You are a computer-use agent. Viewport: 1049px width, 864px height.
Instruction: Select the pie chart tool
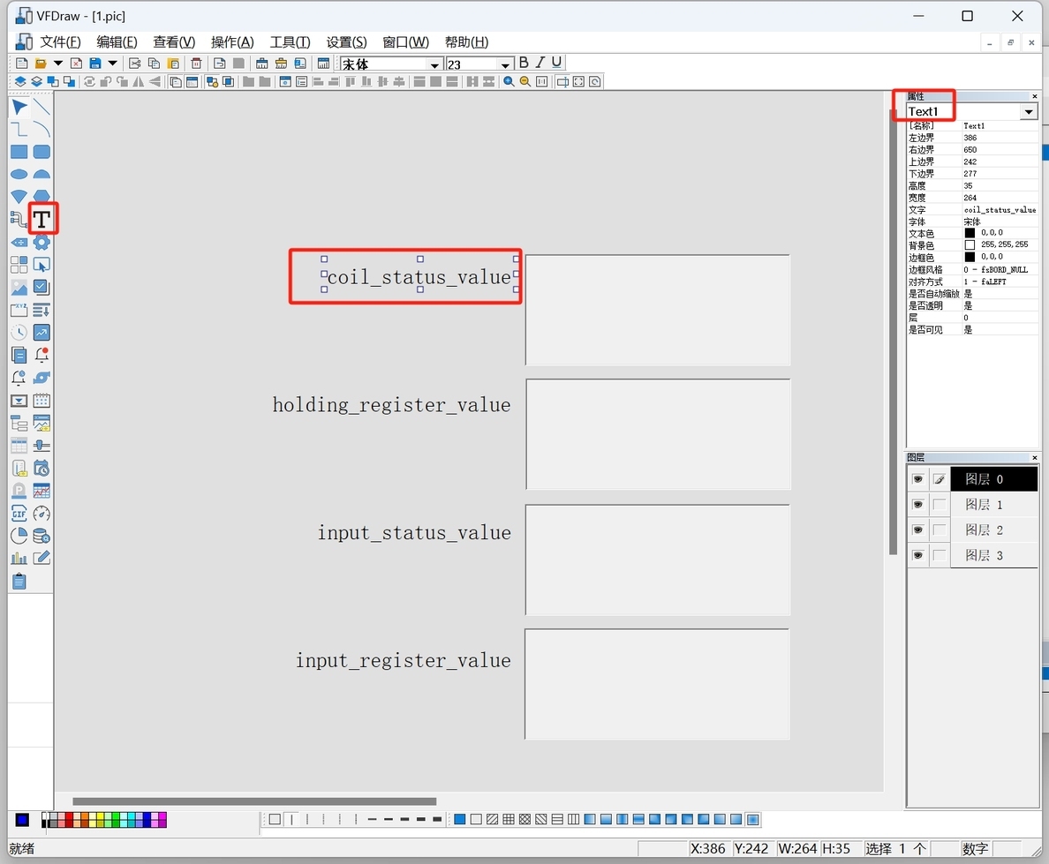(x=19, y=536)
